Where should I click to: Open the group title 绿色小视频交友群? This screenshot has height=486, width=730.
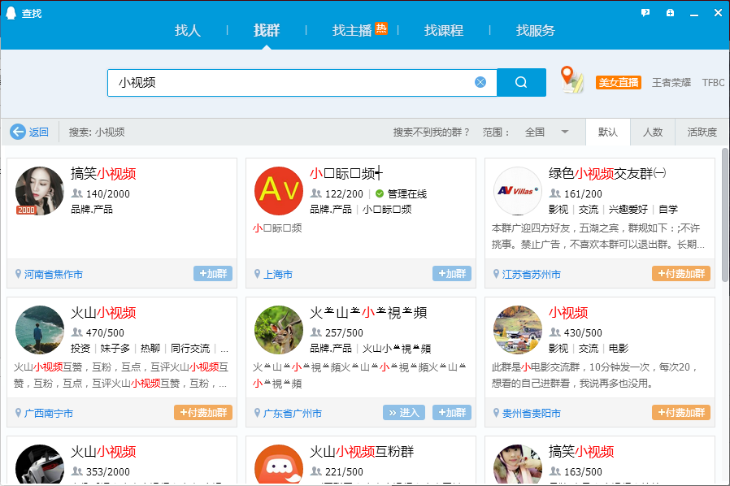tap(607, 173)
